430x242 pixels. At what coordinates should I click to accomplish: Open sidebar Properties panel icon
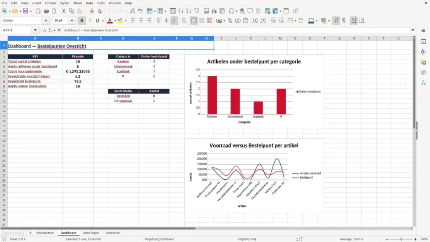coord(423,42)
